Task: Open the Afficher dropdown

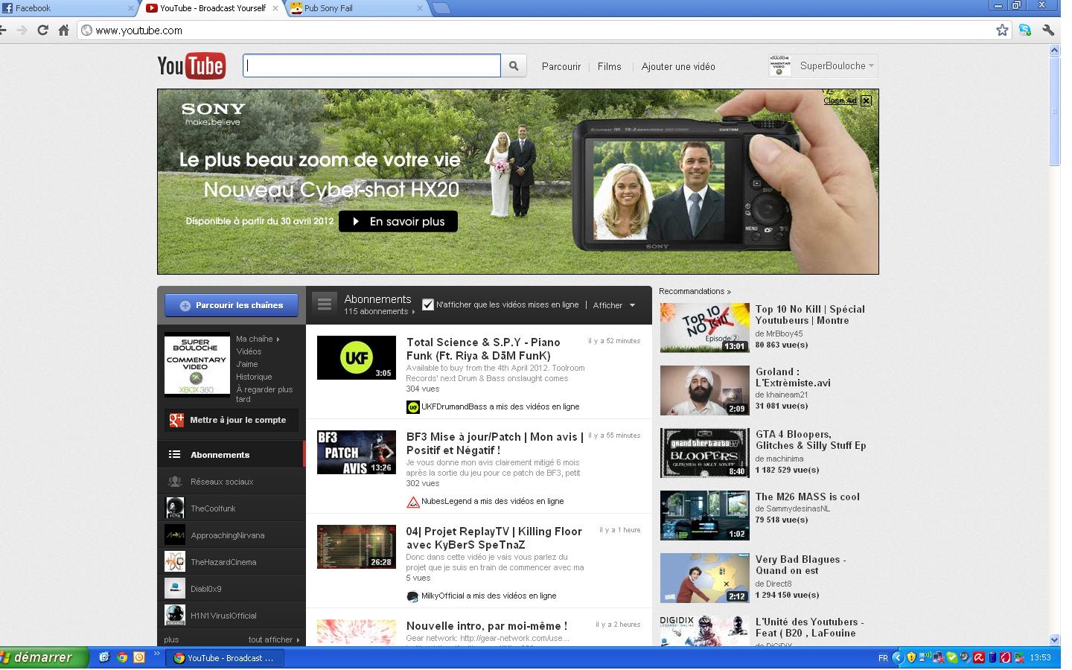Action: coord(614,305)
